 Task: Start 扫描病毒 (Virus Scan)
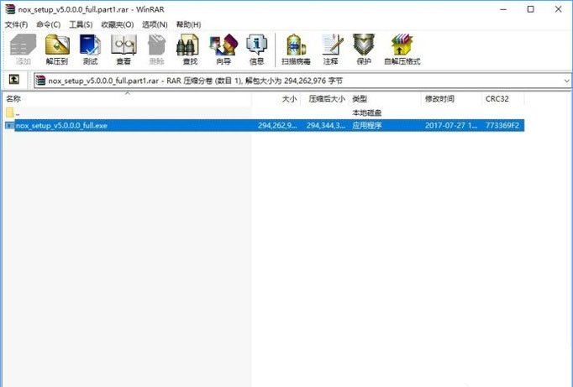[296, 50]
